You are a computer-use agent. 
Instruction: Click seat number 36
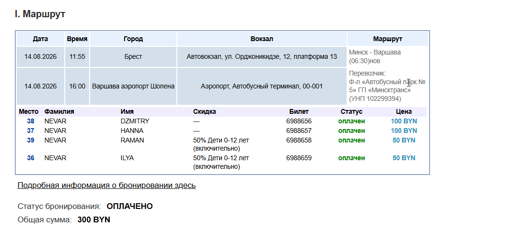click(30, 158)
